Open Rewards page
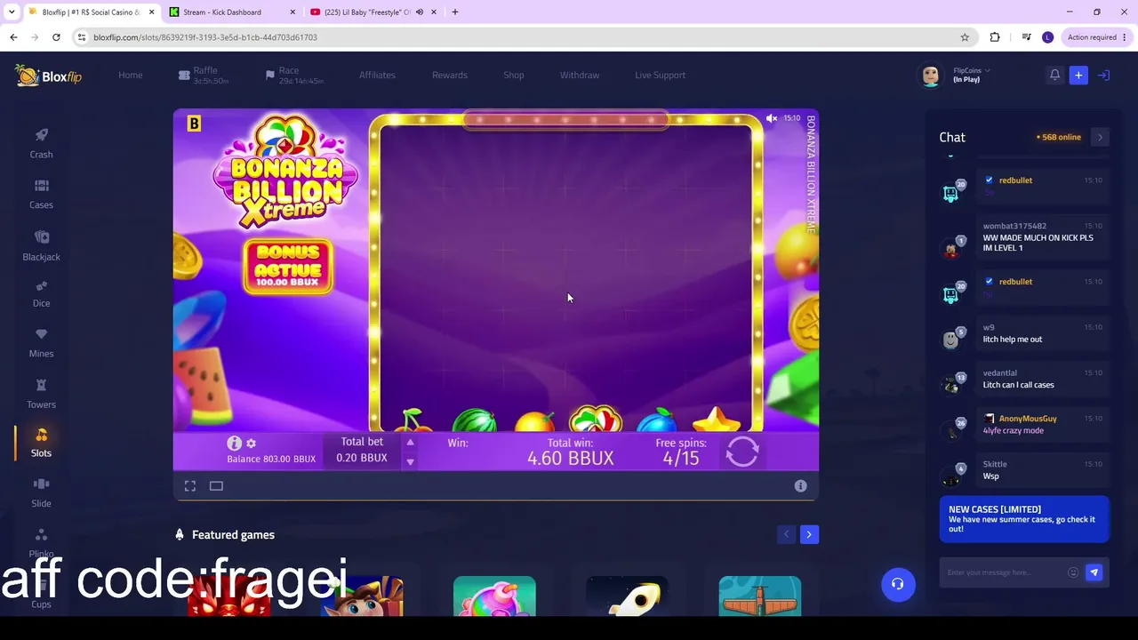 (x=450, y=76)
